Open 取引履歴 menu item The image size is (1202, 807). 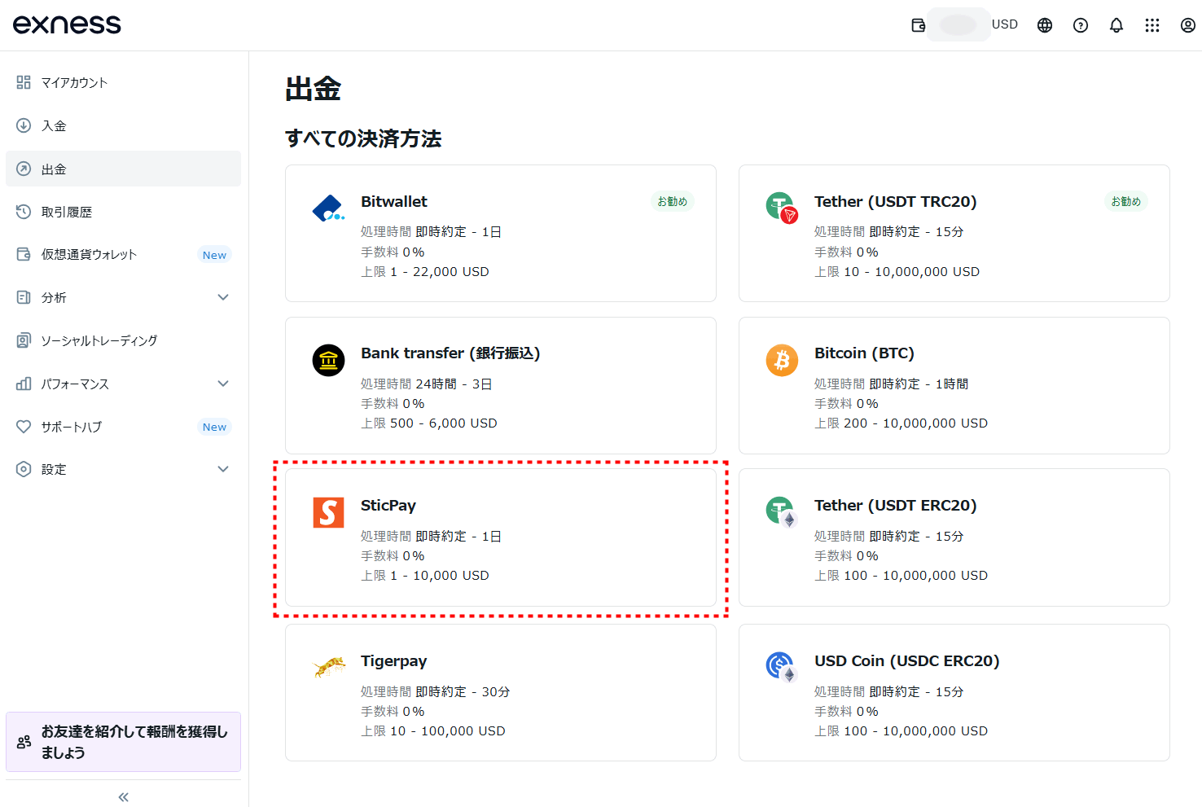coord(123,212)
